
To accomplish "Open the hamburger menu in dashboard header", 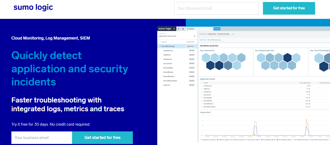I will (174, 29).
